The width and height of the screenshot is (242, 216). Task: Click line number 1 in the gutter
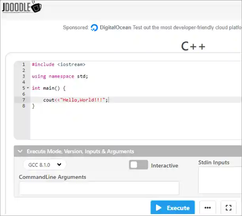point(23,64)
